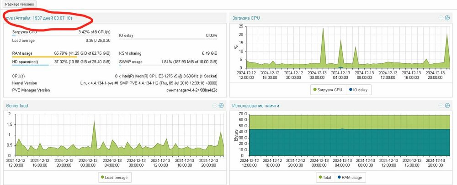
Task: Click the yellow RAM usage progress bar
Action: point(45,57)
